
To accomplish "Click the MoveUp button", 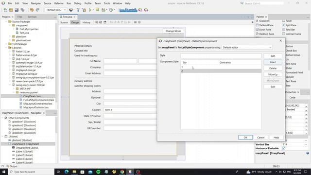I will pyautogui.click(x=273, y=74).
